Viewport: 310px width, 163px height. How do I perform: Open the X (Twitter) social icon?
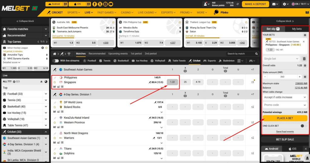(100, 4)
